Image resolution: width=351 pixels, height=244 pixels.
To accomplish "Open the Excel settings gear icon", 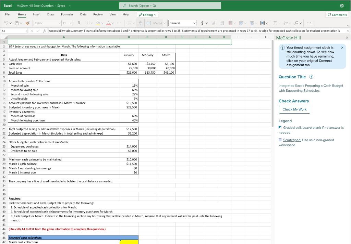I will [341, 6].
